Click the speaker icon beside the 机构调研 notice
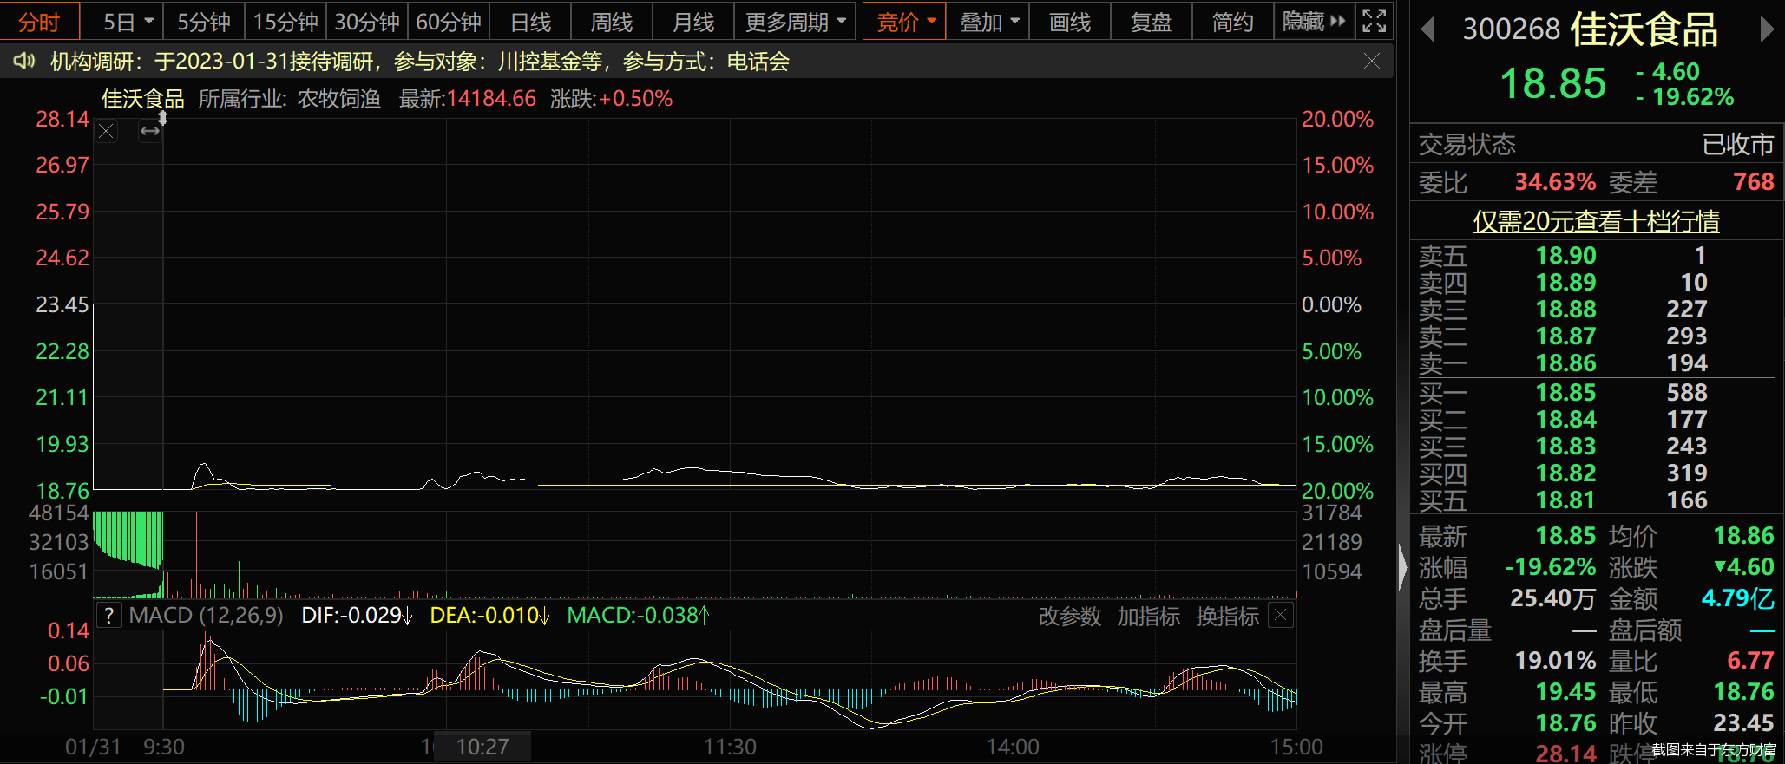This screenshot has height=764, width=1785. click(23, 61)
